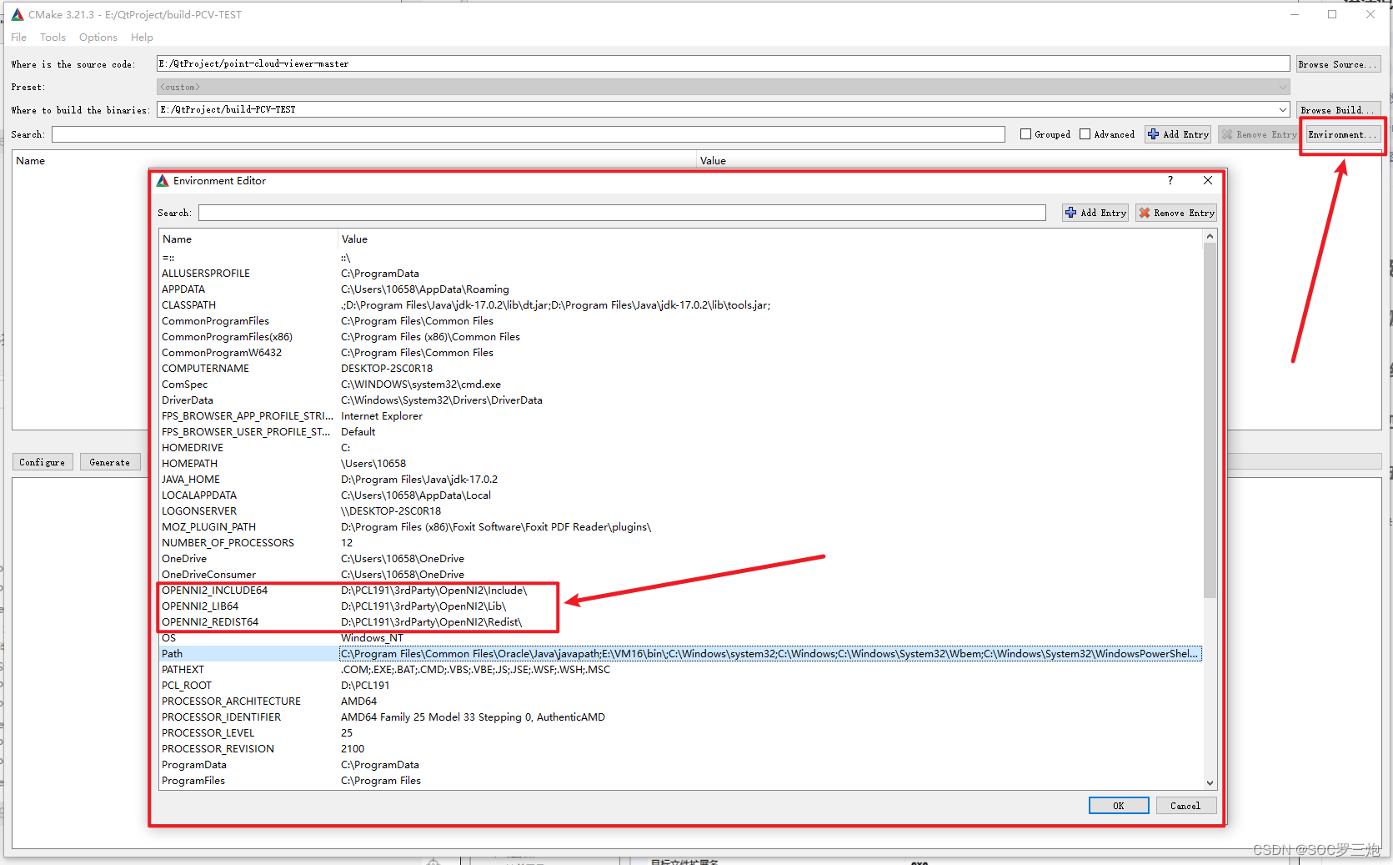Viewport: 1393px width, 865px height.
Task: Click the scroll down arrow of environment list
Action: click(x=1210, y=782)
